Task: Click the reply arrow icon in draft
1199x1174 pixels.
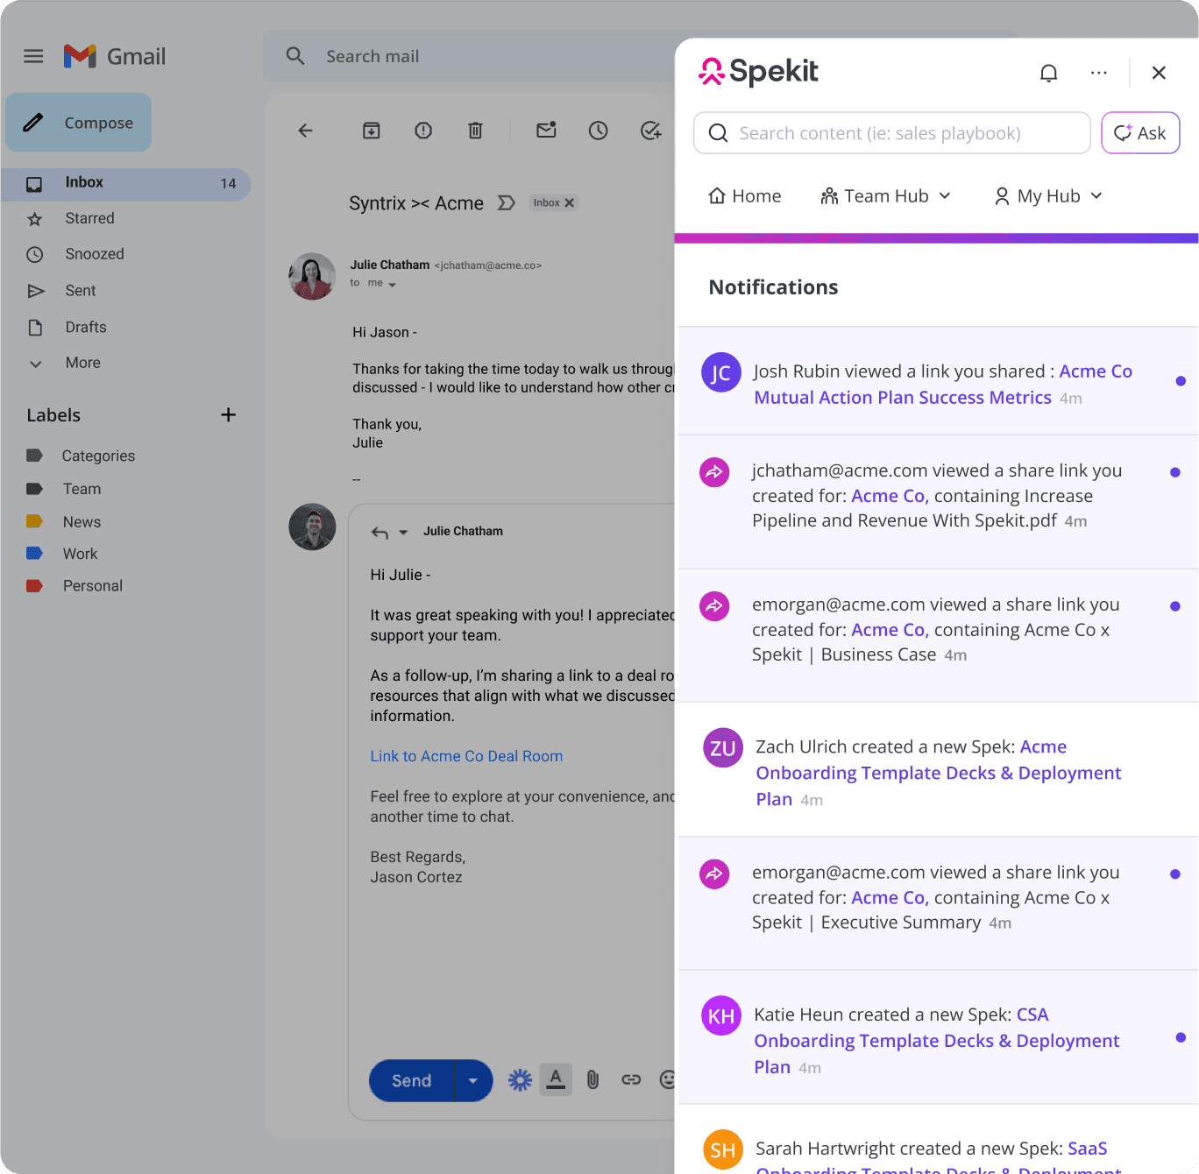Action: pos(380,532)
